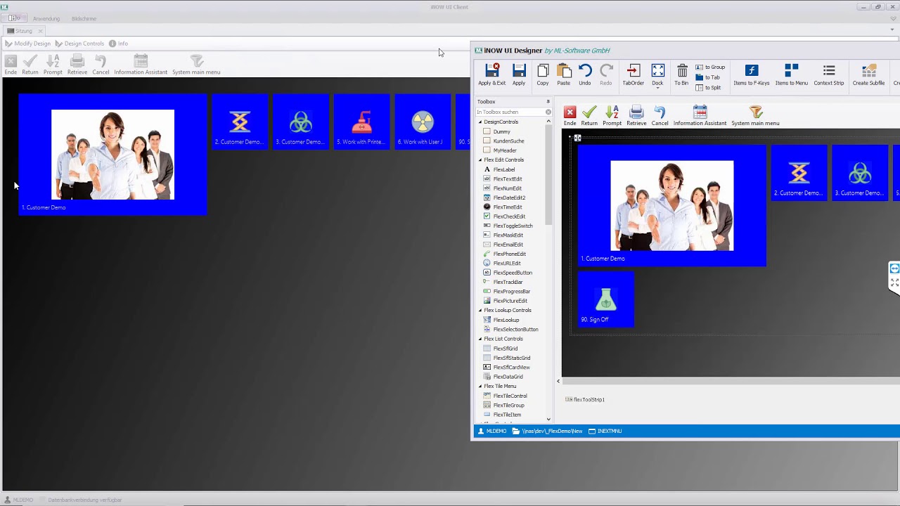Click the green Return checkmark in Designer preview
Viewport: 900px width, 506px height.
click(x=589, y=112)
